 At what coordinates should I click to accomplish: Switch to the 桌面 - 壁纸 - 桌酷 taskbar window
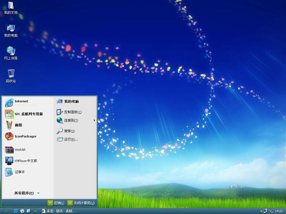(59, 211)
